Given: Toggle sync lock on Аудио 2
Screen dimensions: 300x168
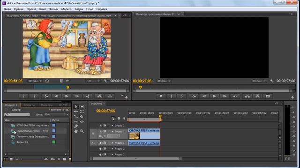Looking at the screenshot, I should click(x=105, y=149).
